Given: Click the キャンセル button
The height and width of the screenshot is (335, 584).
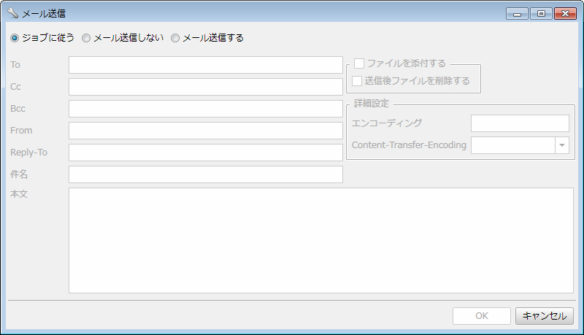Looking at the screenshot, I should coord(545,316).
